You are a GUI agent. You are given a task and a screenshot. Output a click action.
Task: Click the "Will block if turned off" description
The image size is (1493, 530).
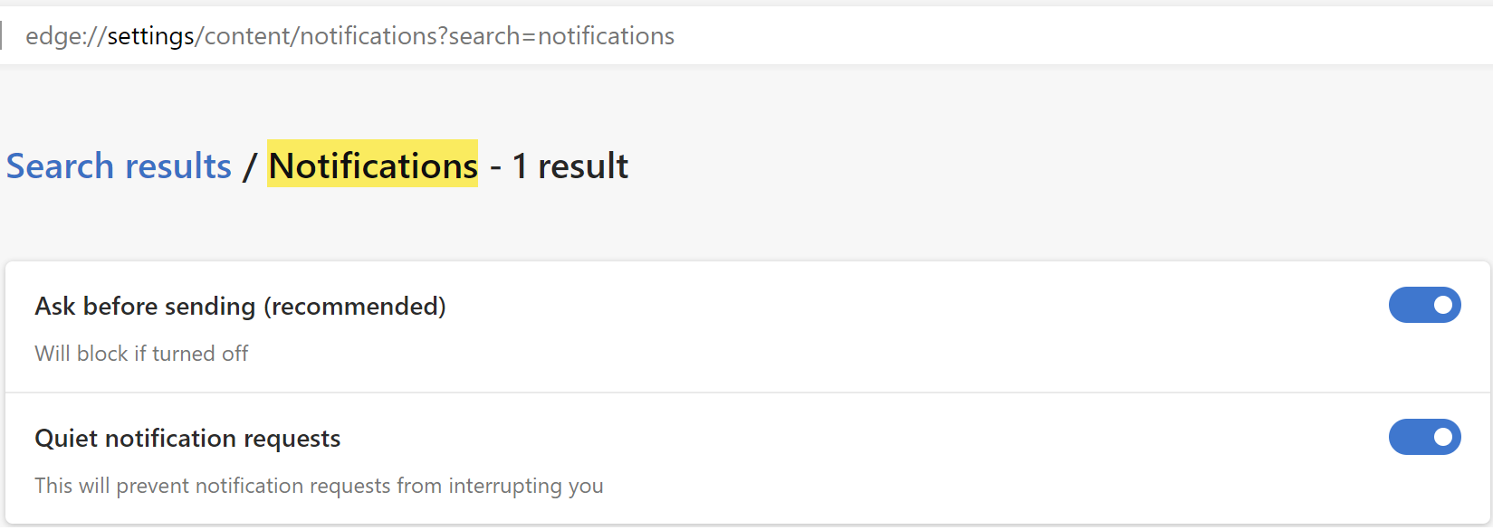point(141,354)
